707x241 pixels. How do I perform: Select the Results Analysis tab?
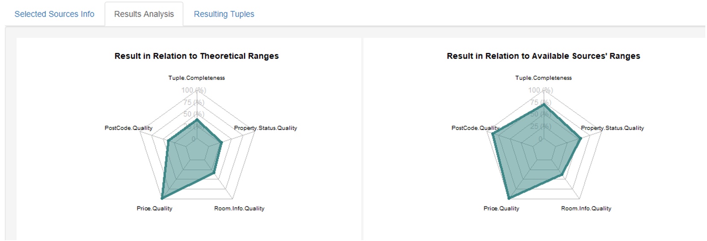tap(144, 14)
